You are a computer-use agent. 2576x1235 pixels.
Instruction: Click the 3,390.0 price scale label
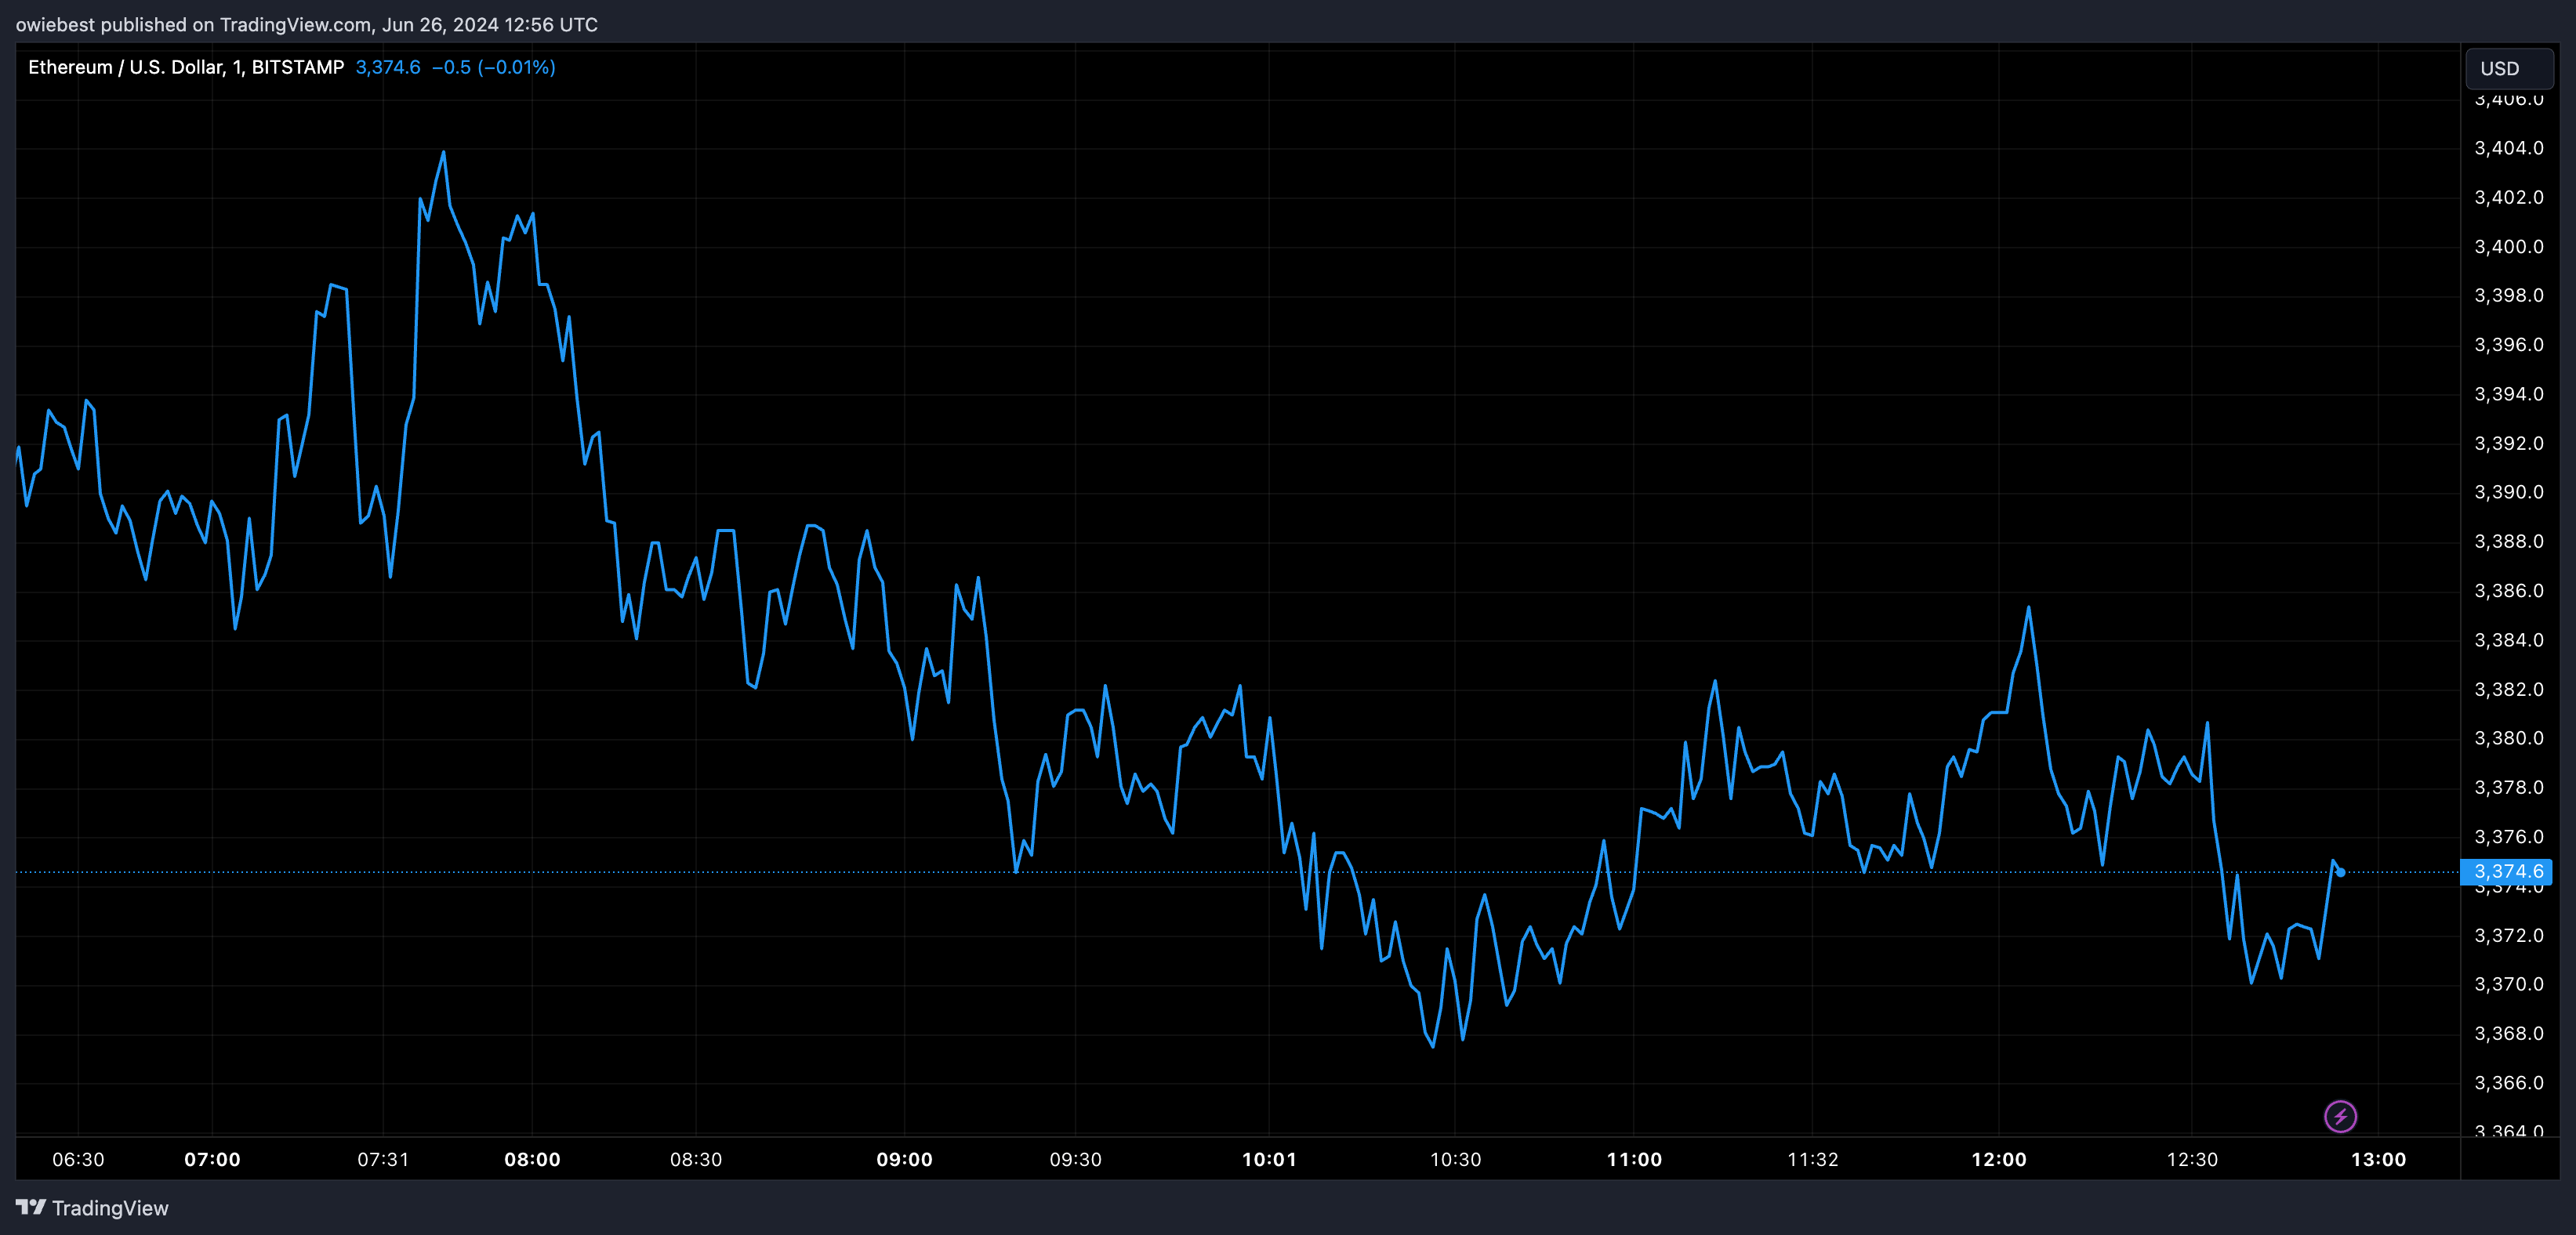[2508, 492]
